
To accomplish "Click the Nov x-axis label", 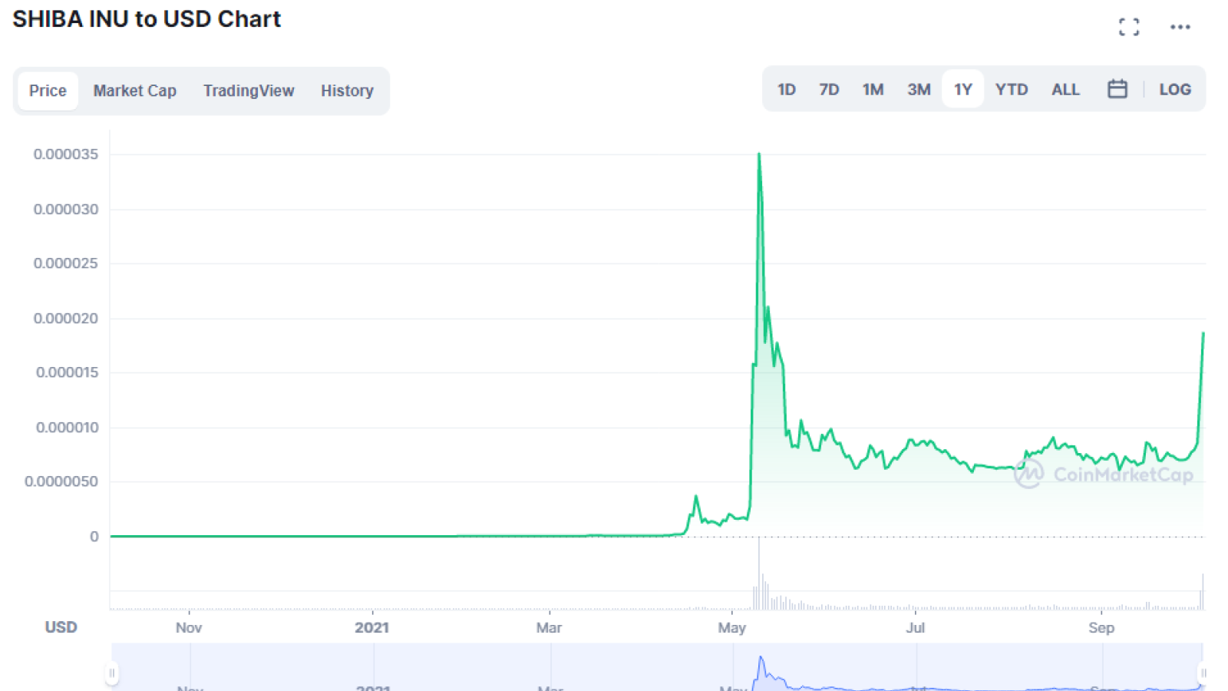I will [x=189, y=627].
